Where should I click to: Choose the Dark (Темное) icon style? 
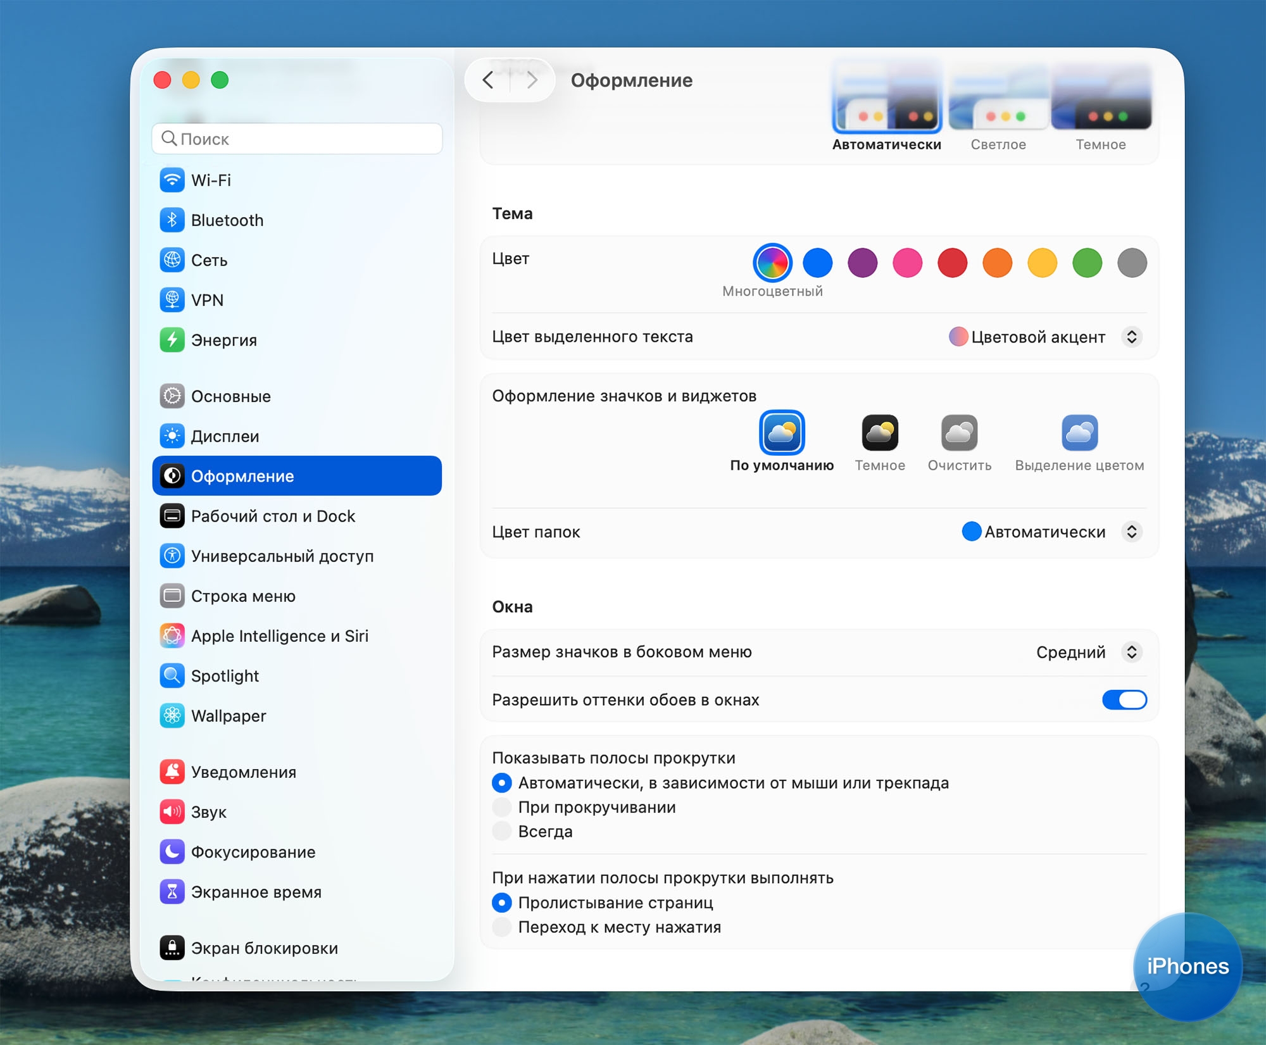880,433
